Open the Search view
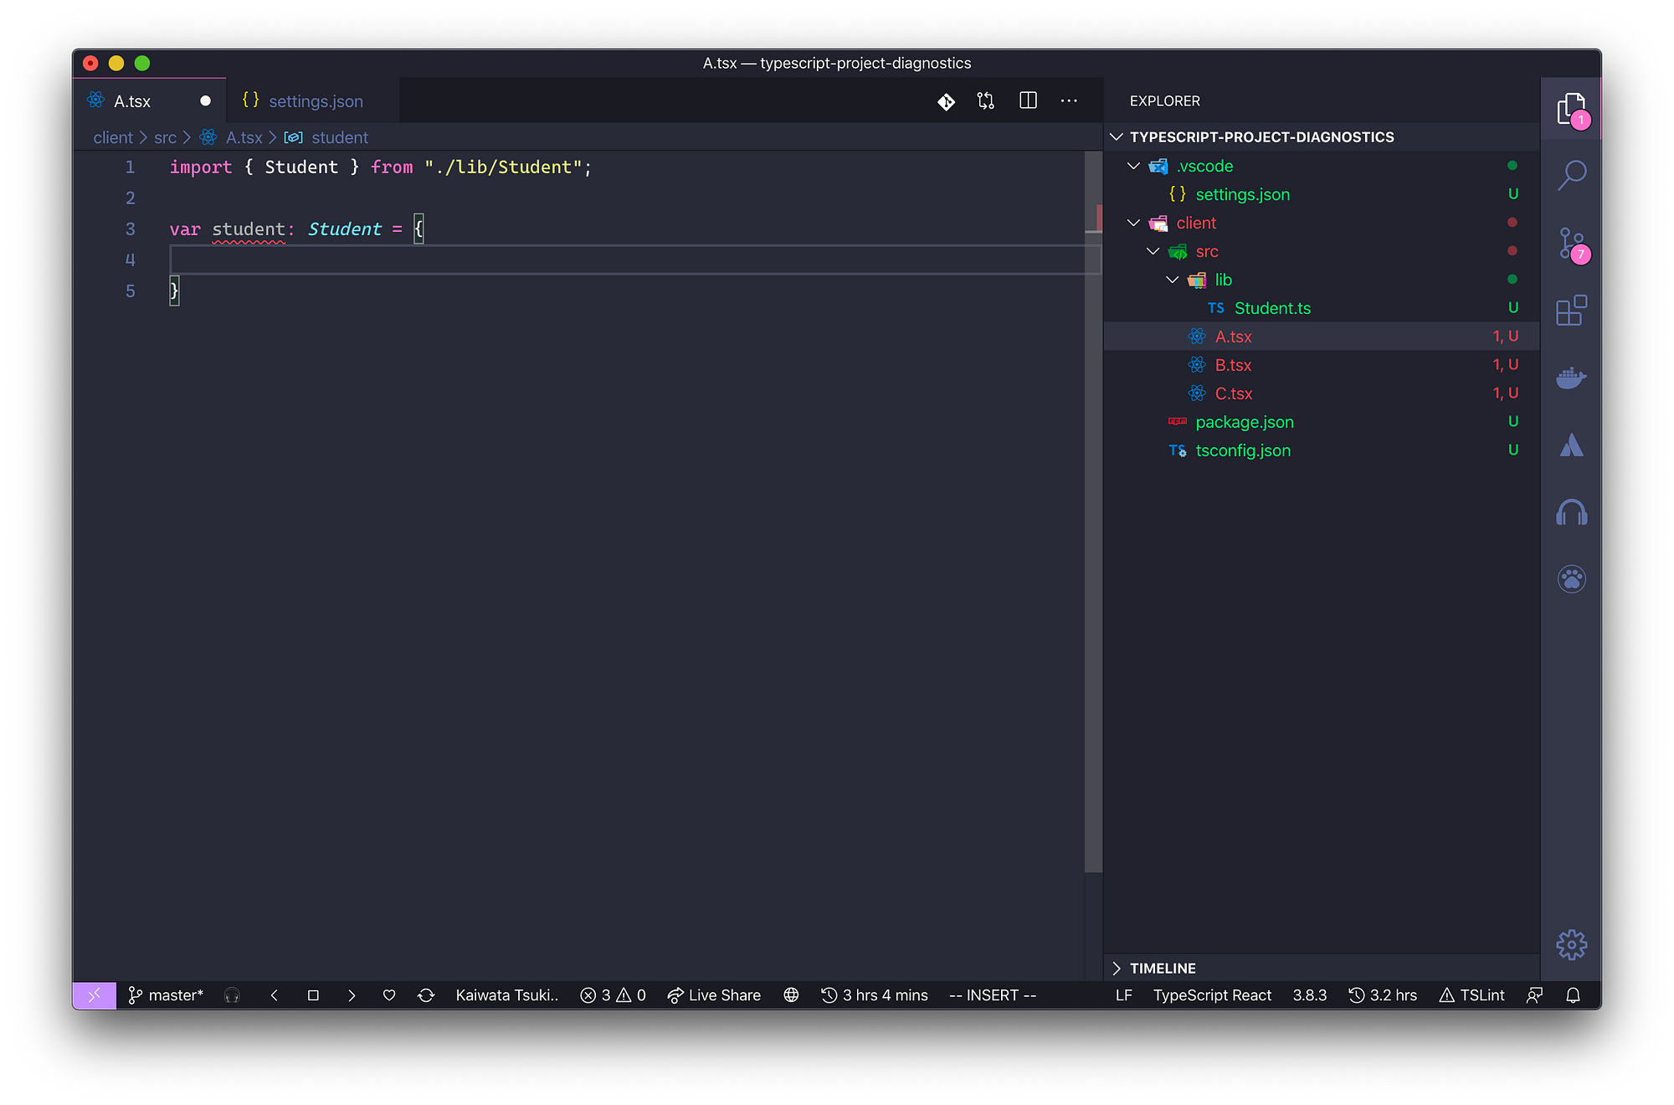Image resolution: width=1674 pixels, height=1105 pixels. 1572,175
